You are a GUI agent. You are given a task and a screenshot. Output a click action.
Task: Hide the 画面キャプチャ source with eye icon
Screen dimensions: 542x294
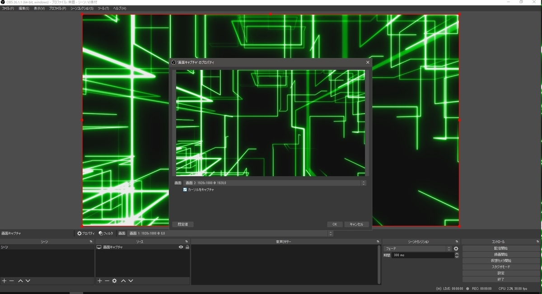coord(181,247)
